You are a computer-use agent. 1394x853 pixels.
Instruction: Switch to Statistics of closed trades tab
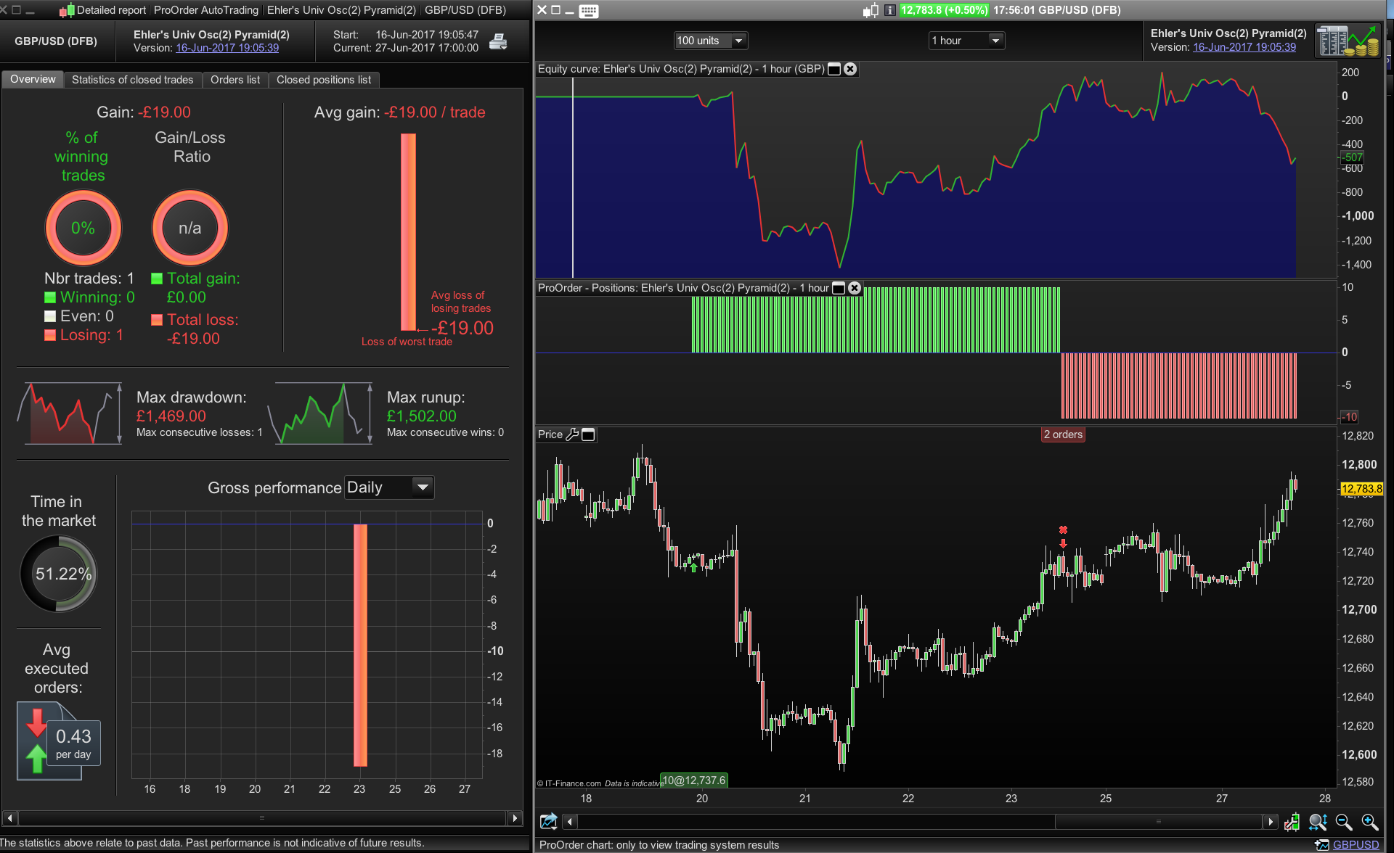tap(132, 80)
